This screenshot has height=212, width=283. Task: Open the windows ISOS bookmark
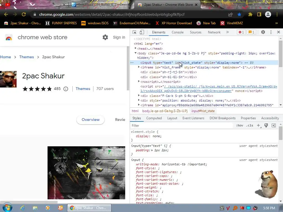pyautogui.click(x=95, y=23)
